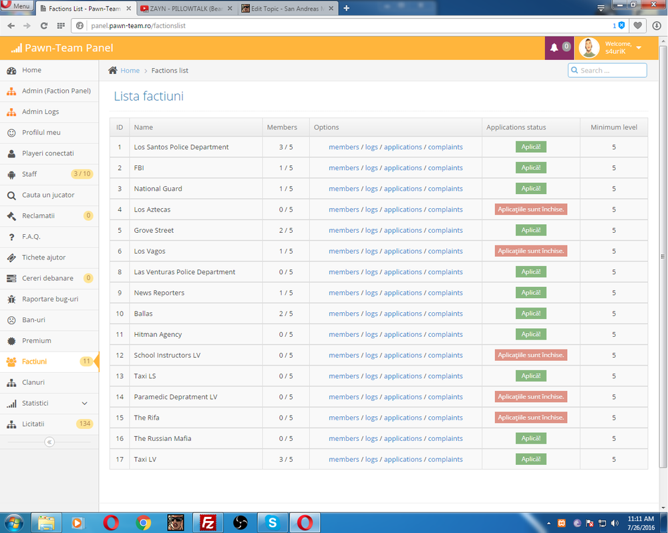Expand the Statistici submenu chevron
The width and height of the screenshot is (668, 533).
(x=85, y=404)
